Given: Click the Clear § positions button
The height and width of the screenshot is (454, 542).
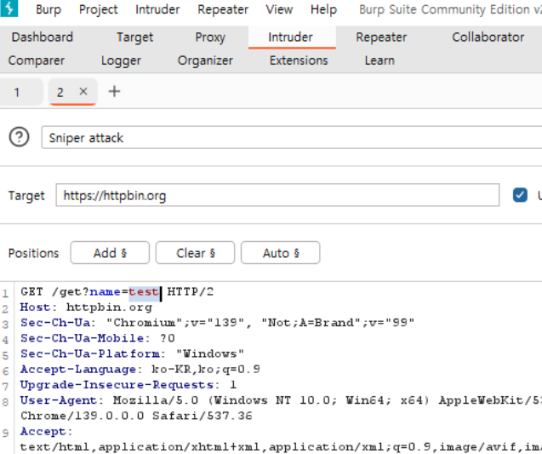Looking at the screenshot, I should [196, 253].
